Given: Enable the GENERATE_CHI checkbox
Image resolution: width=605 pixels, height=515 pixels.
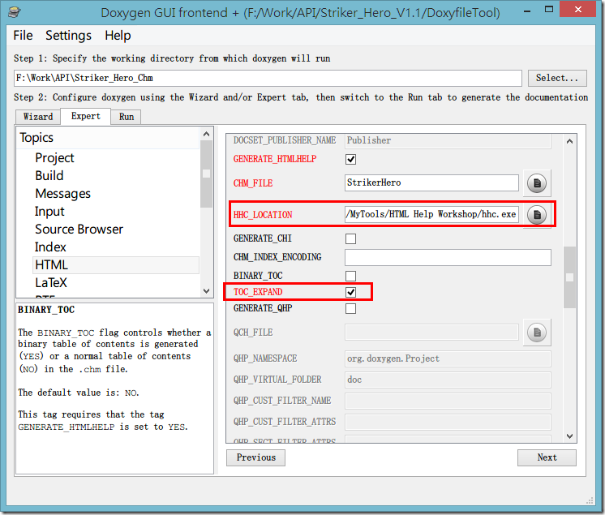Looking at the screenshot, I should tap(350, 238).
